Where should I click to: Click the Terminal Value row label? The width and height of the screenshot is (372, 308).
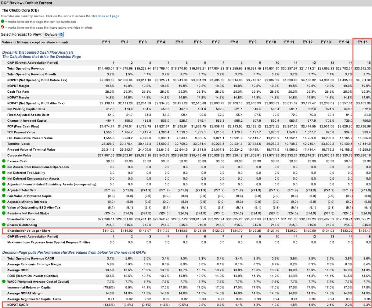(x=19, y=144)
